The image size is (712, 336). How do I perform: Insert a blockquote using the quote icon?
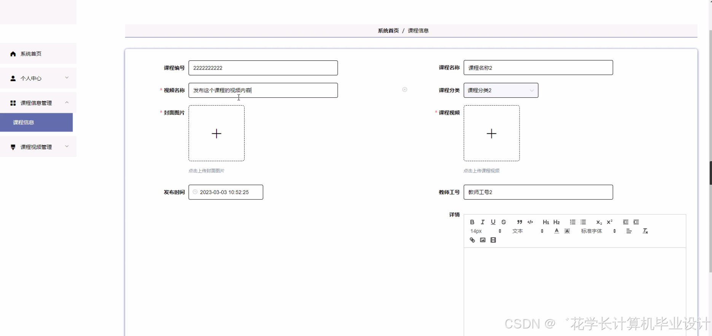(520, 222)
